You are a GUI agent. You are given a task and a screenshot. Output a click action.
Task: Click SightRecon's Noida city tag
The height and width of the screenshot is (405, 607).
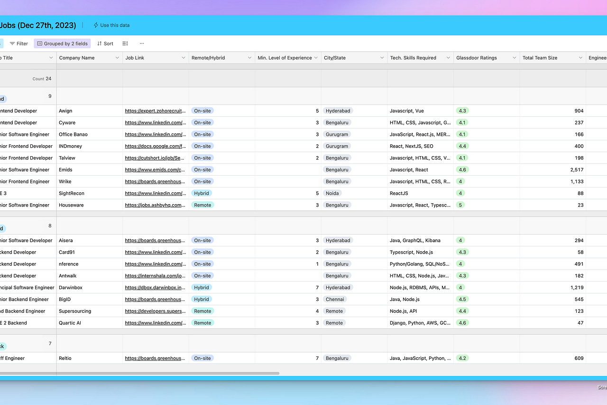click(333, 193)
